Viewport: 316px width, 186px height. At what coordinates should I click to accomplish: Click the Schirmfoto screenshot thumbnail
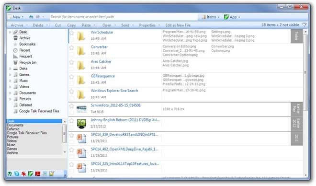pyautogui.click(x=81, y=109)
